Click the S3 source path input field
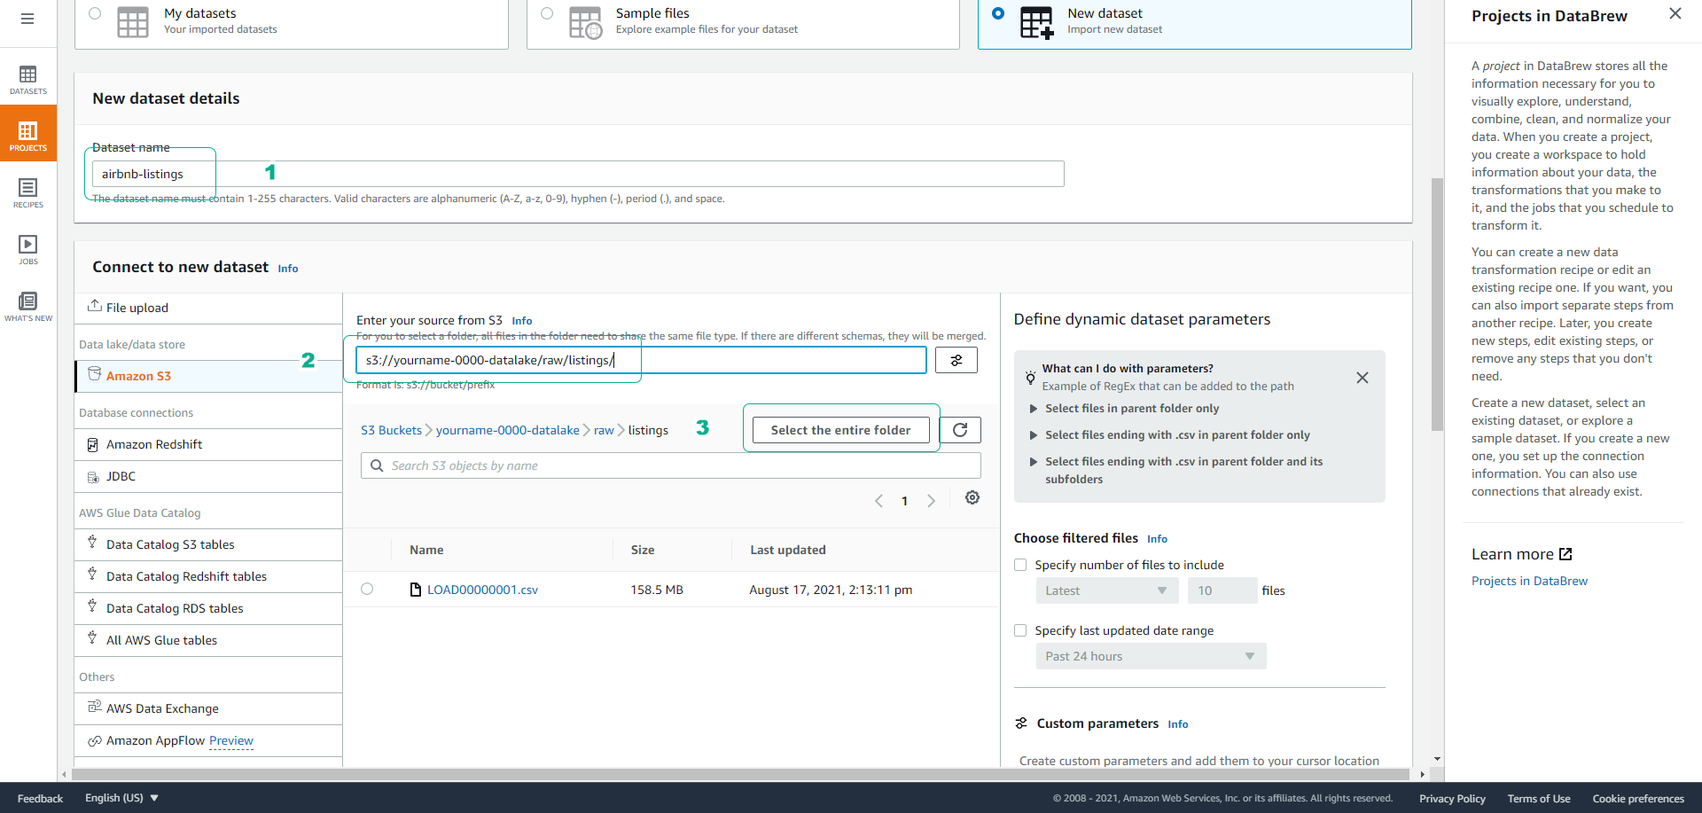 (641, 360)
